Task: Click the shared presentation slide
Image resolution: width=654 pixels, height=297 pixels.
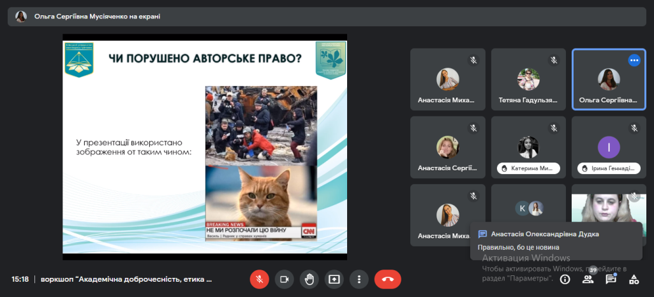Action: pyautogui.click(x=205, y=147)
